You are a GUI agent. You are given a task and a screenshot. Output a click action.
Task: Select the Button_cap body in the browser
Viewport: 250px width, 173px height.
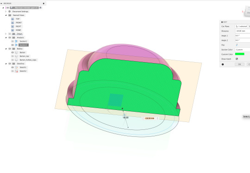[24, 56]
